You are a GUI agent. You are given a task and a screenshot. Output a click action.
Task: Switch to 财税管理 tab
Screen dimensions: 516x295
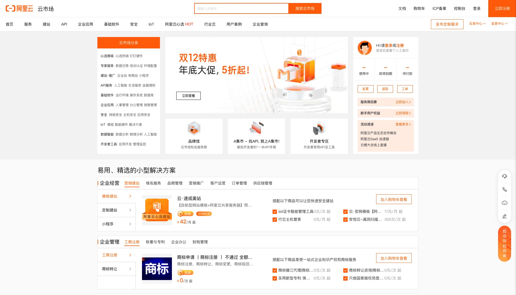200,242
